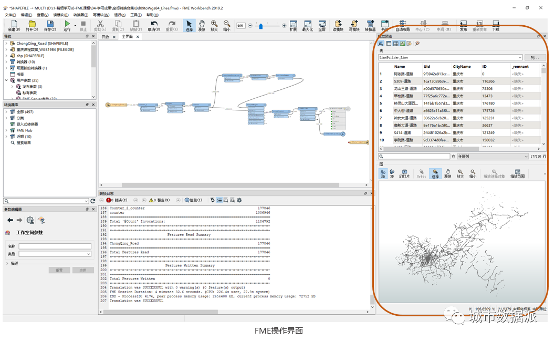Click 放大 zoom-in in preview map toolbar
Screen dimensions: 555x341
click(460, 173)
